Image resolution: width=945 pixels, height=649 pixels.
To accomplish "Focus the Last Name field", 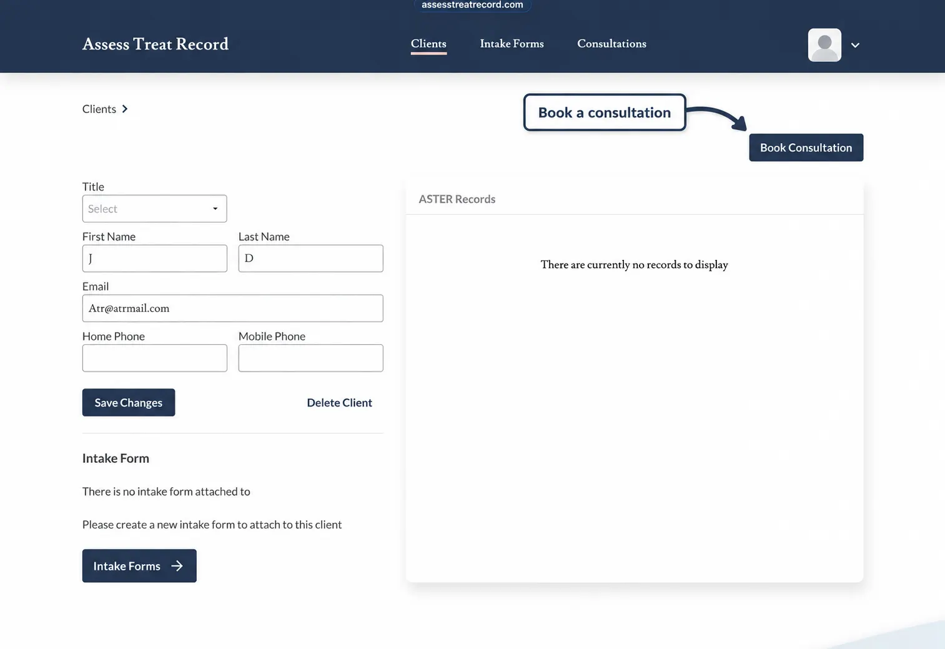I will pos(310,259).
